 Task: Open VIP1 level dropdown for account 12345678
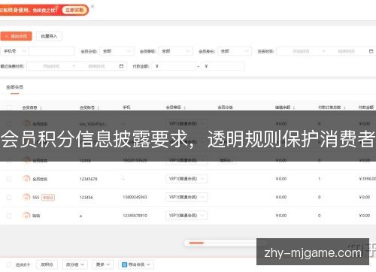pos(186,179)
